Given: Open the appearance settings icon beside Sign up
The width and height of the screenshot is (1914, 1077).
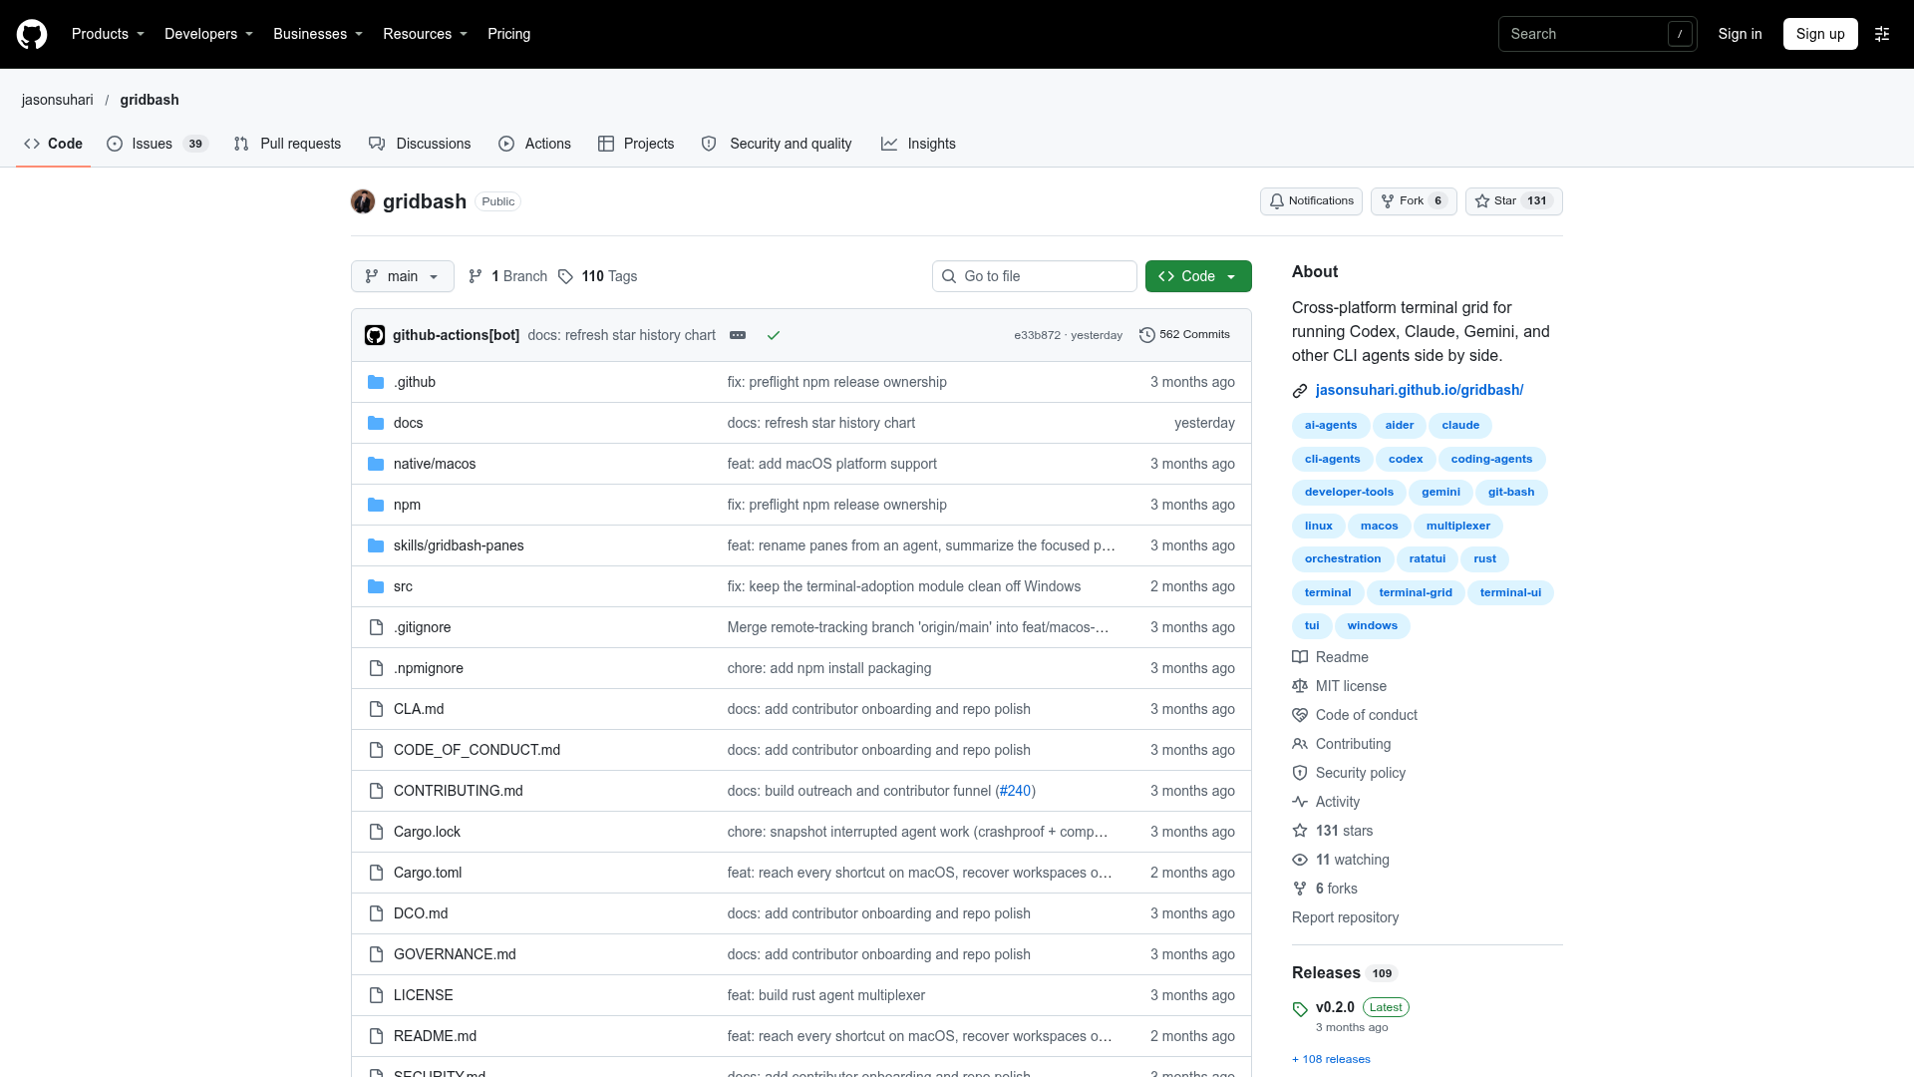Looking at the screenshot, I should click(1882, 34).
